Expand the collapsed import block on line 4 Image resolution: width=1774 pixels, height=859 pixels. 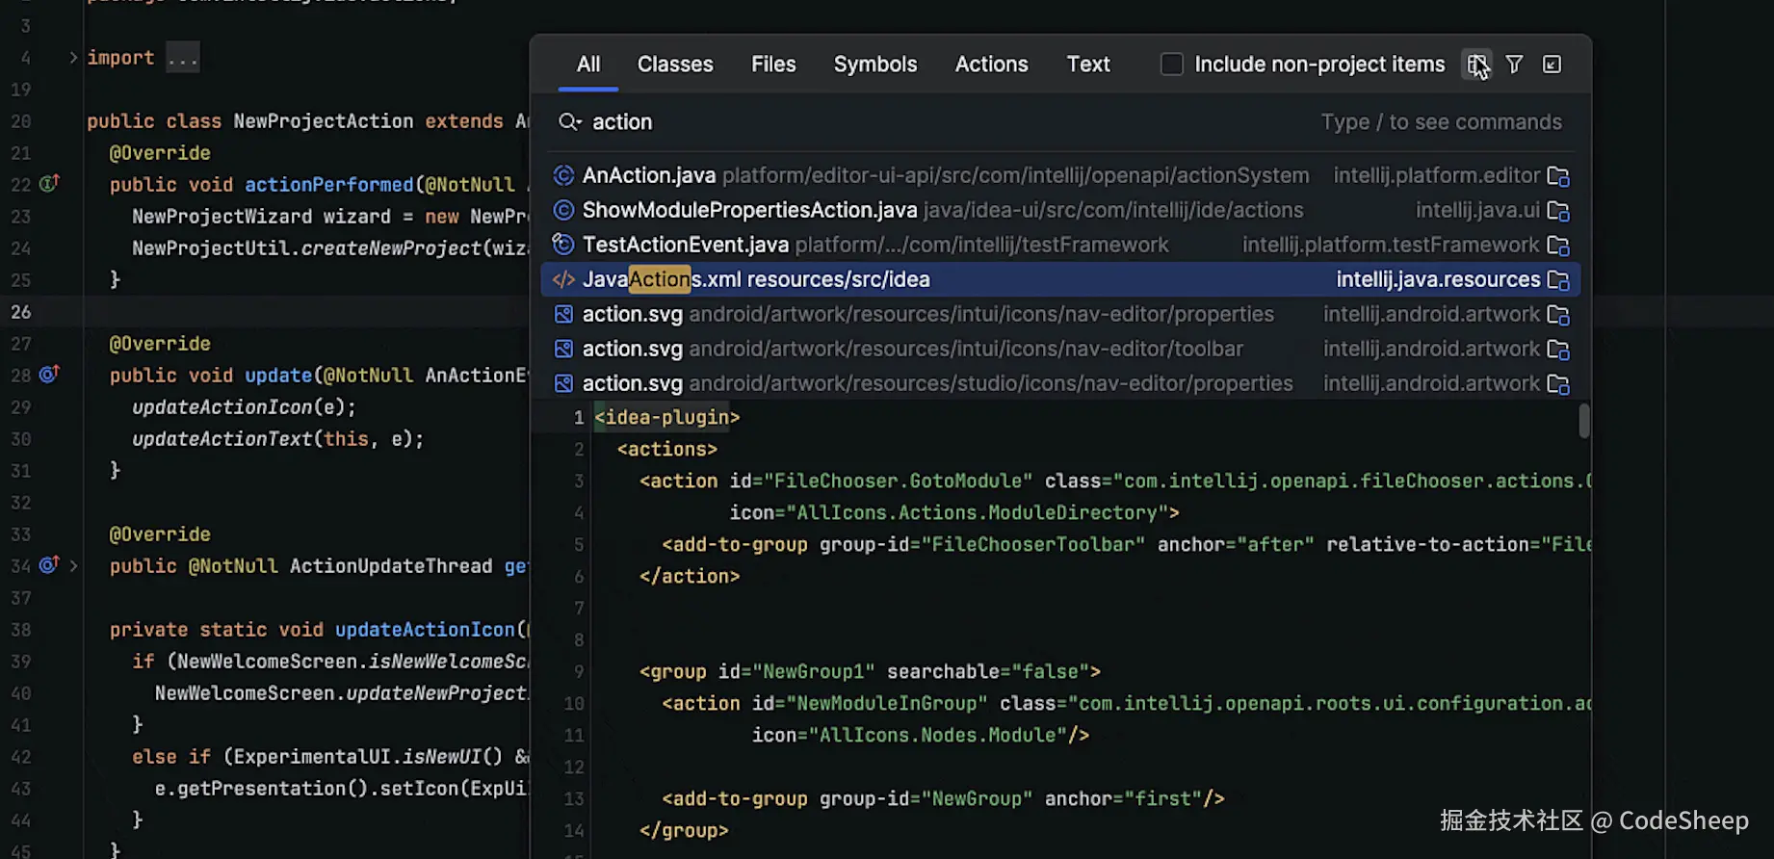[73, 58]
